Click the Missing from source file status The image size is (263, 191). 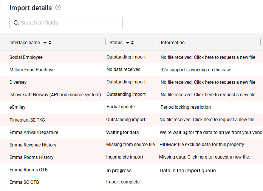pyautogui.click(x=130, y=145)
